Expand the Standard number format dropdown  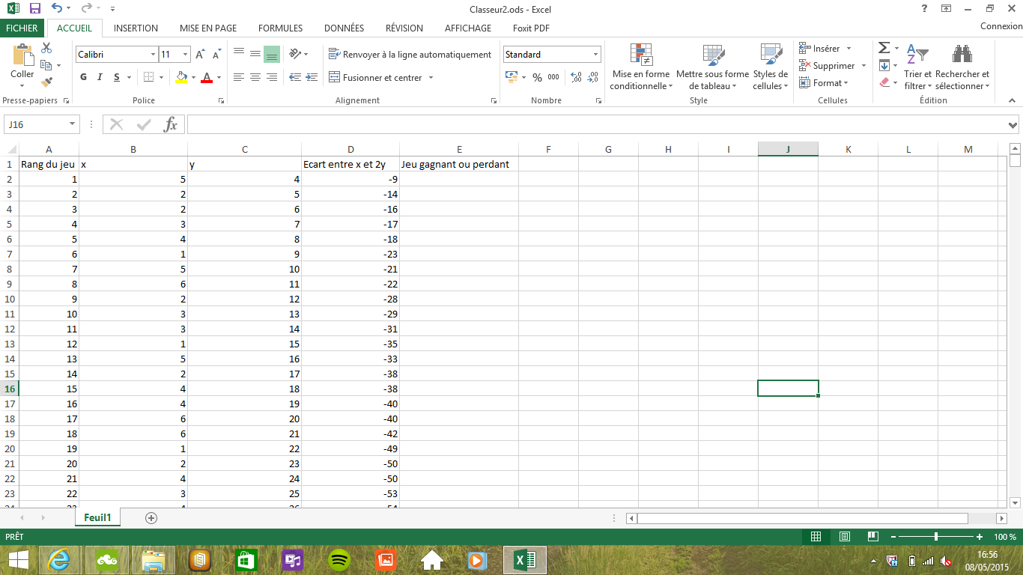pyautogui.click(x=596, y=55)
